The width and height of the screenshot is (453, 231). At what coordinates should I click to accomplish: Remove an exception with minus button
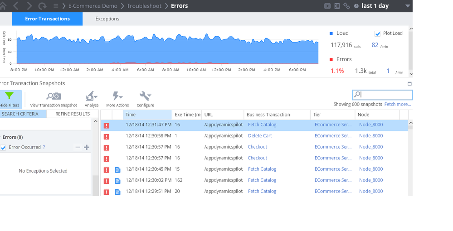point(78,147)
